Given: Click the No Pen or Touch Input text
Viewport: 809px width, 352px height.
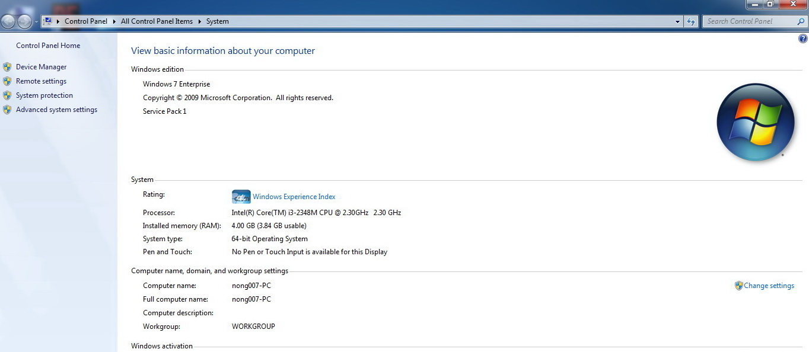Looking at the screenshot, I should (x=309, y=252).
